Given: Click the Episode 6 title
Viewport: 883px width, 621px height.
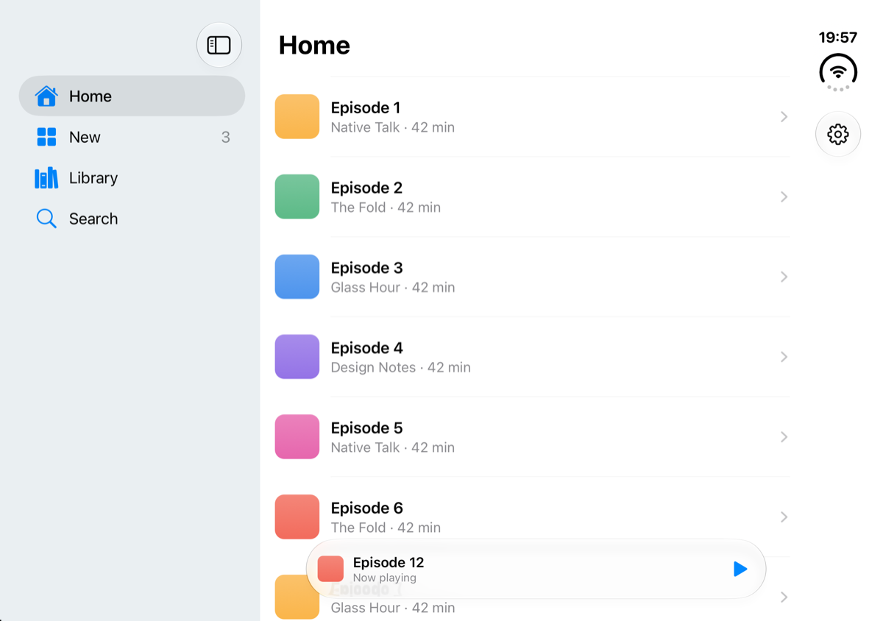Looking at the screenshot, I should pyautogui.click(x=367, y=509).
